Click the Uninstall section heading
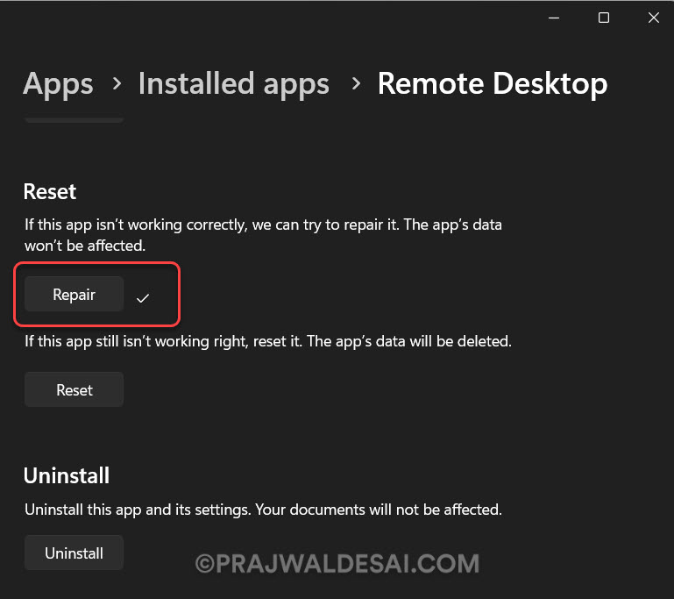The height and width of the screenshot is (599, 674). tap(67, 475)
